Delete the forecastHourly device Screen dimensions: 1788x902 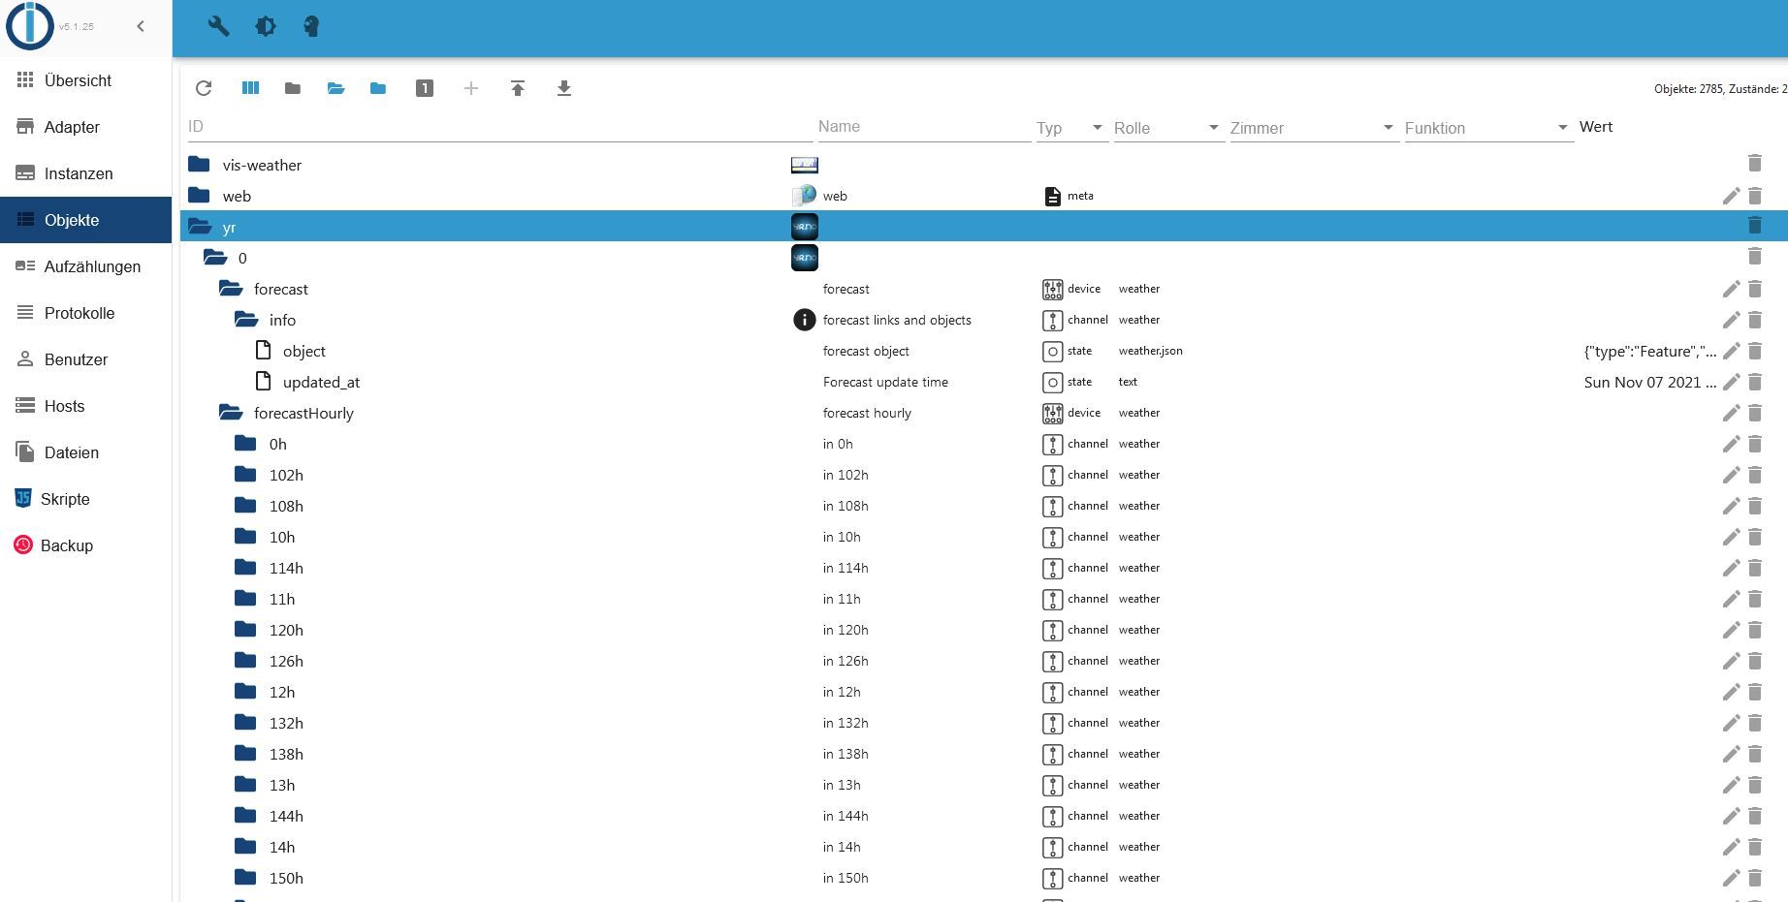[x=1754, y=413]
